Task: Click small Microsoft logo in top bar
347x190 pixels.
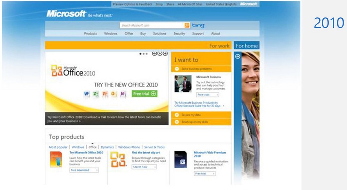Action: (x=248, y=4)
